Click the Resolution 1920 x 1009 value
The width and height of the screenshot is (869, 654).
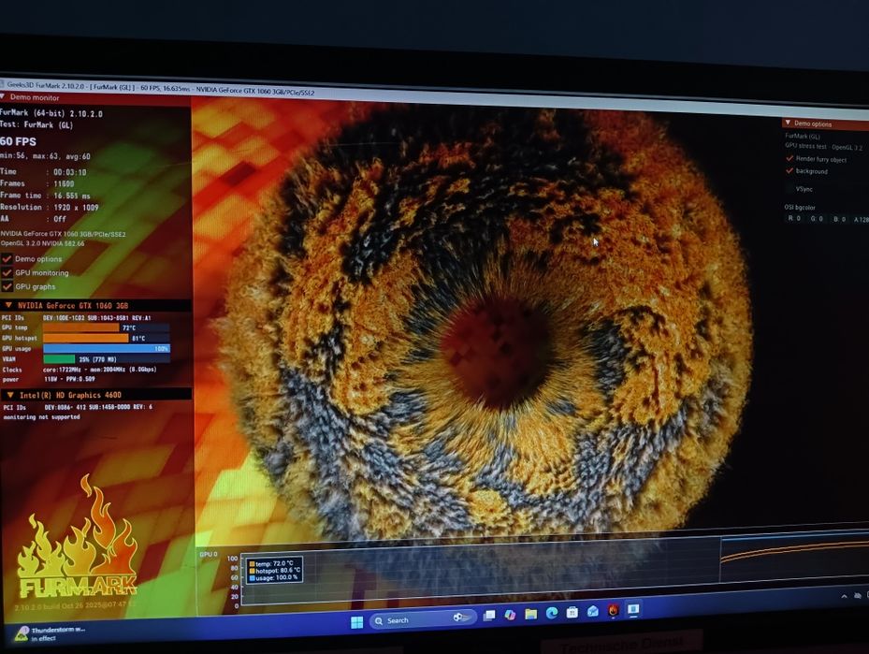pos(76,208)
